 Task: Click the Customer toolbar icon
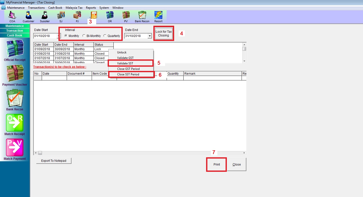coord(28,16)
